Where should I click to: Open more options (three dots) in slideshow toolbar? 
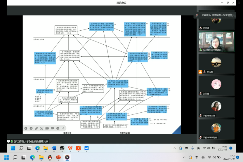(x=58, y=128)
